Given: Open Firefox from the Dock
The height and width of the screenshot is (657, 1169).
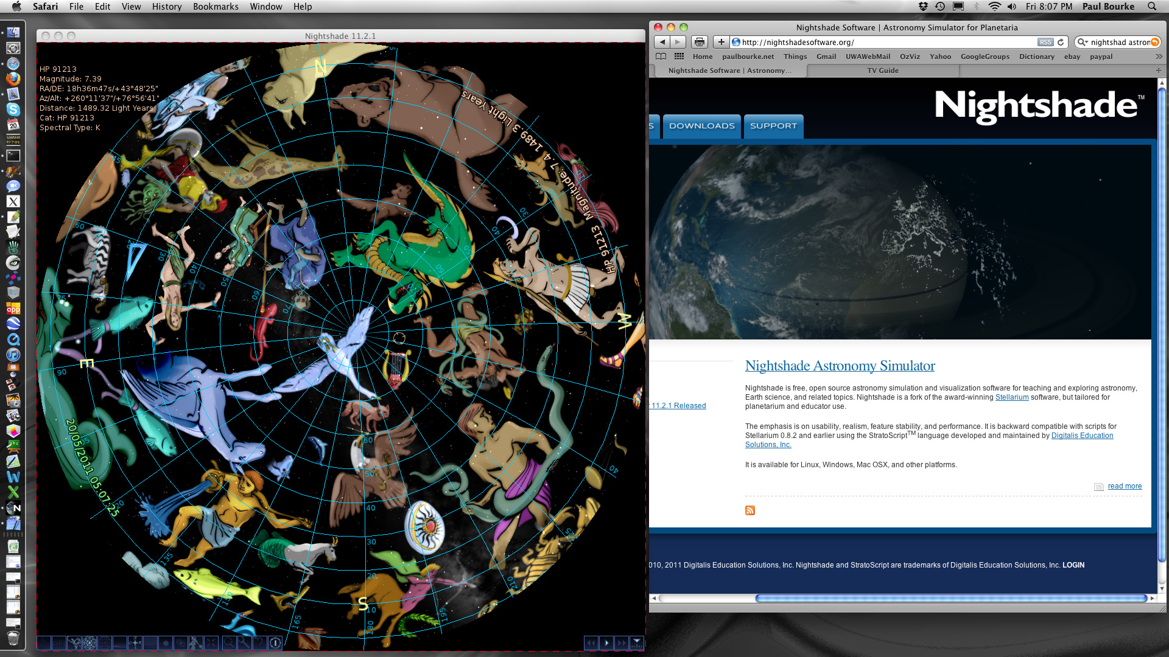Looking at the screenshot, I should pos(13,78).
